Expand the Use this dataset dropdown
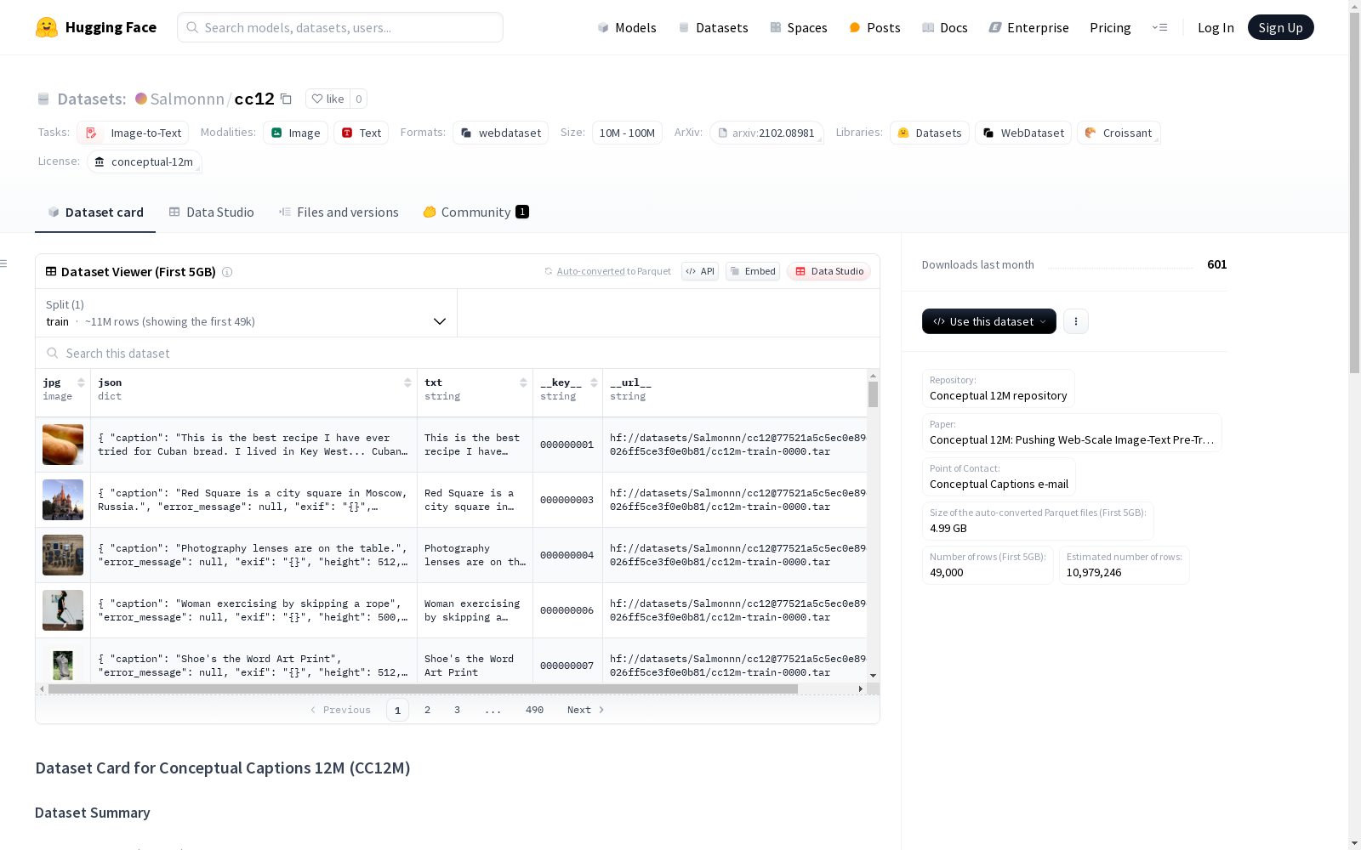This screenshot has height=850, width=1361. (x=989, y=321)
